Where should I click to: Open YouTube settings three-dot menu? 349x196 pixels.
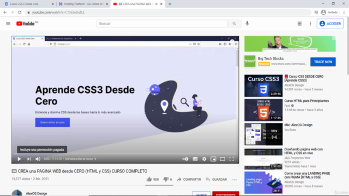point(310,23)
